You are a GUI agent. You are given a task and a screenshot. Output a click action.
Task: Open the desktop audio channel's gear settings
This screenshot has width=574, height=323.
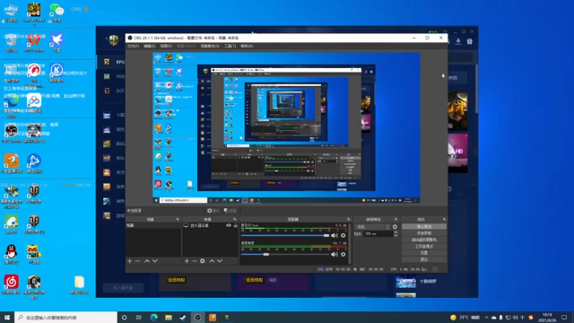[343, 254]
